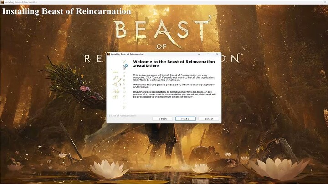Click the Back button in installer
This screenshot has width=328, height=184.
163,119
